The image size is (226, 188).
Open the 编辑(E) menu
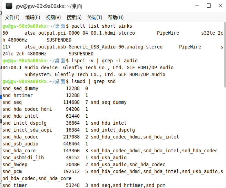click(33, 18)
